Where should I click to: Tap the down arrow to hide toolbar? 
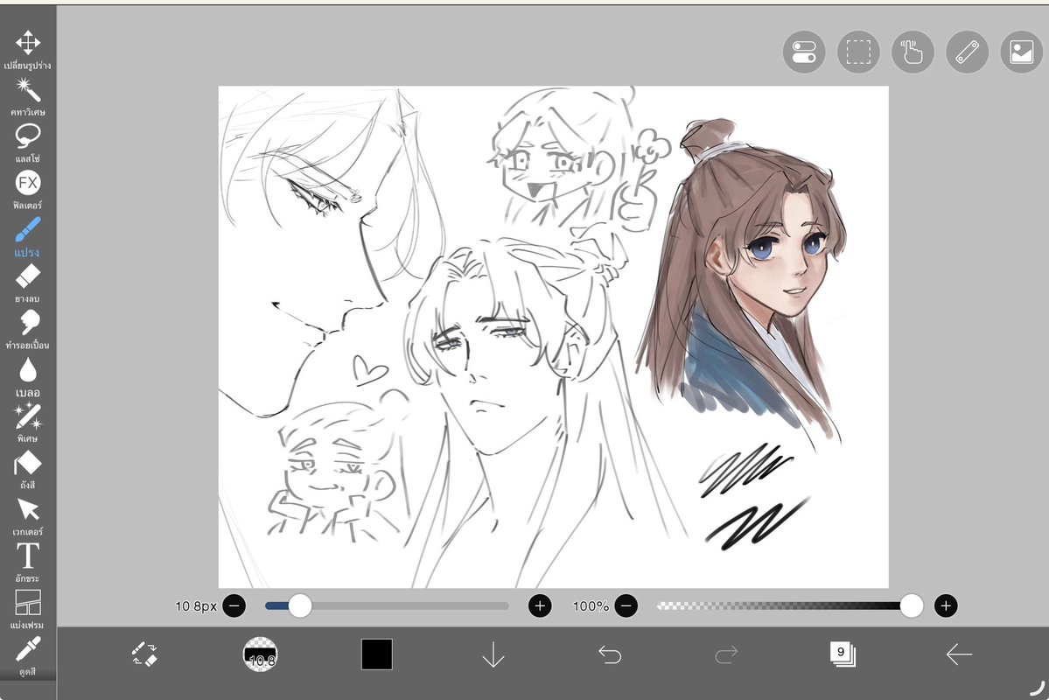click(x=493, y=654)
